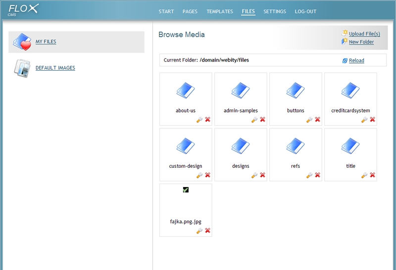Delete fajka.png.jpg with its red X icon
This screenshot has height=270, width=396.
point(207,231)
